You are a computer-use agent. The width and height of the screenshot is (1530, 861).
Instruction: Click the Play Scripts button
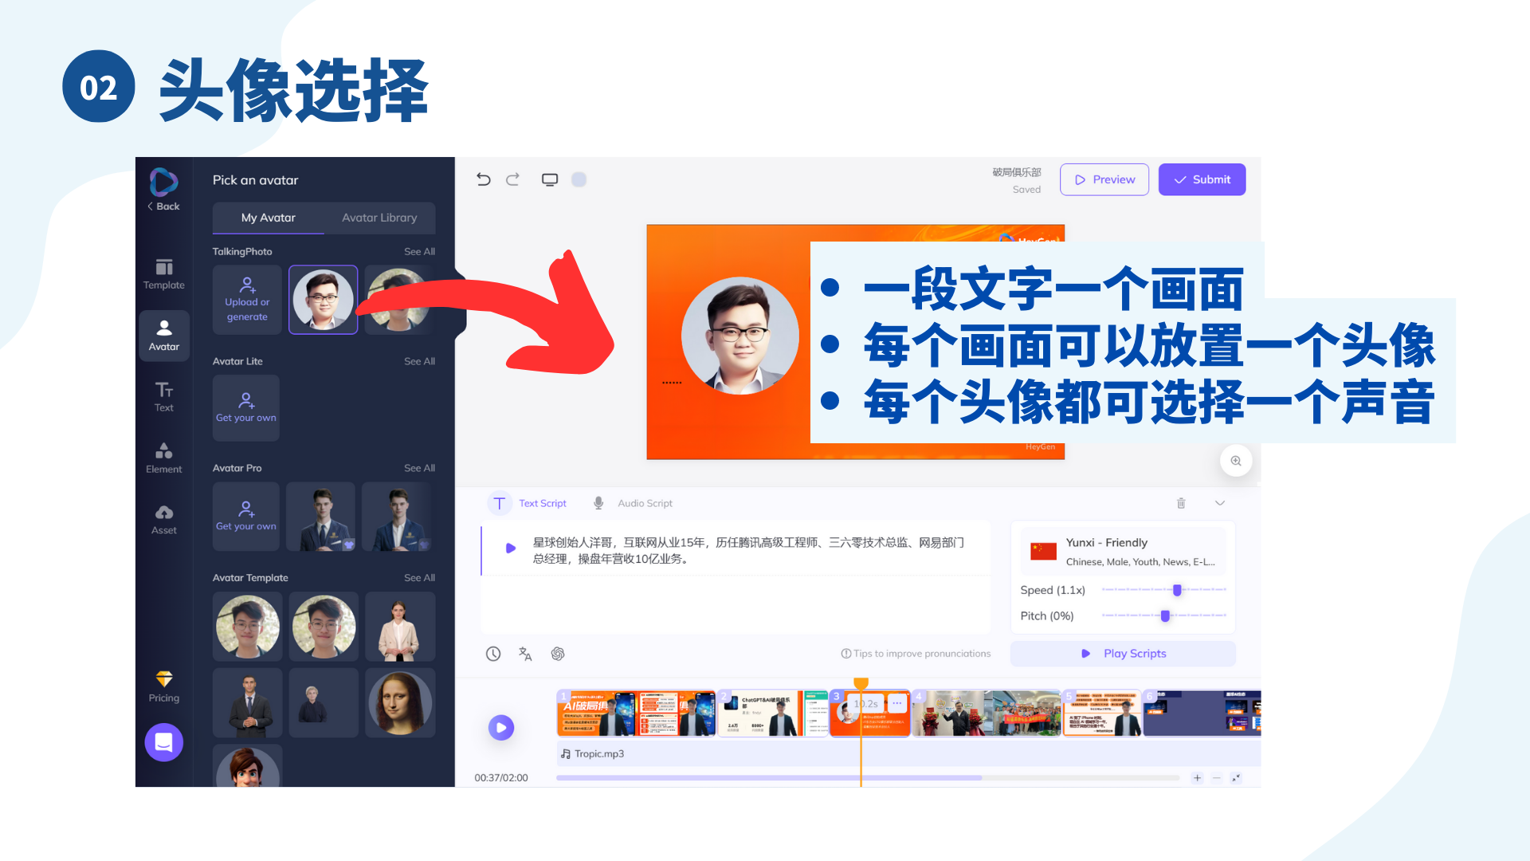[x=1123, y=654]
